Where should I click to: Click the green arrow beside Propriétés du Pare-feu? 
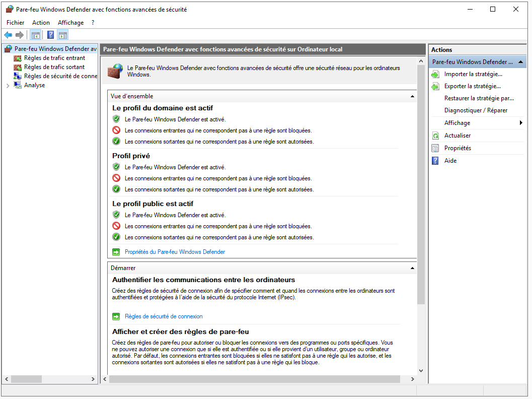(x=116, y=252)
